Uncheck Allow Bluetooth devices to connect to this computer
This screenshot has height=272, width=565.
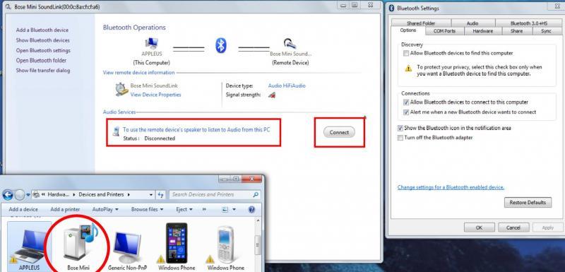pos(406,102)
